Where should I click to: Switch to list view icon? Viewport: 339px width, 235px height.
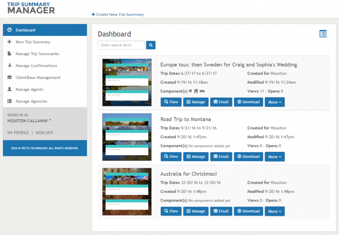323,34
